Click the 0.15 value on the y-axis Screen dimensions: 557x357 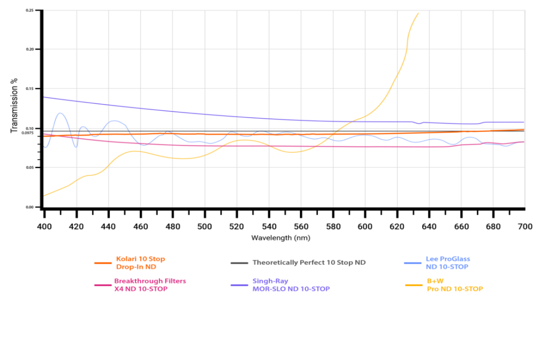29,89
